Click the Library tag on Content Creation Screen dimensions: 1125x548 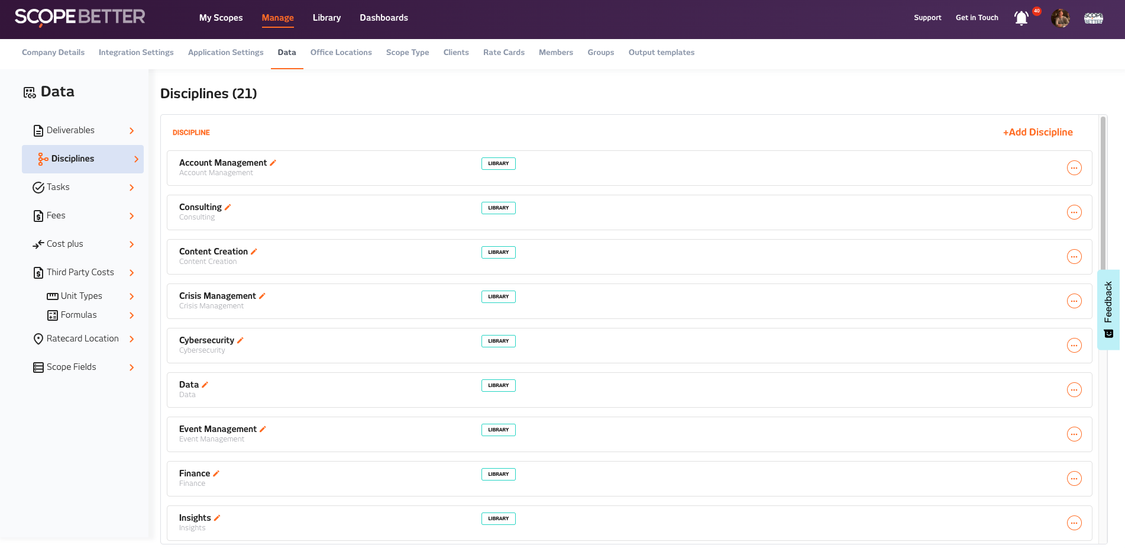498,252
